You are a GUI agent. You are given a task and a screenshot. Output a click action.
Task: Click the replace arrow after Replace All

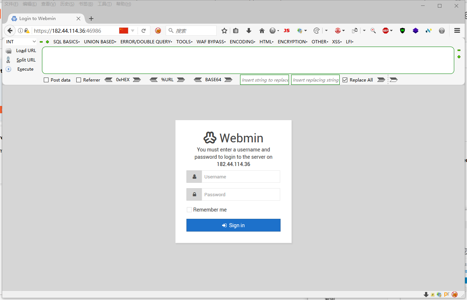tap(381, 80)
